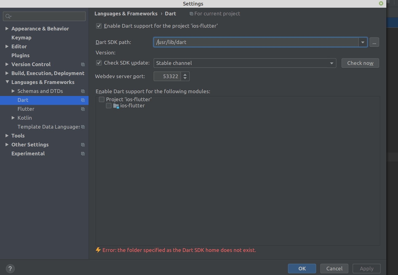Open the Keymap settings page
The image size is (398, 275).
(21, 38)
